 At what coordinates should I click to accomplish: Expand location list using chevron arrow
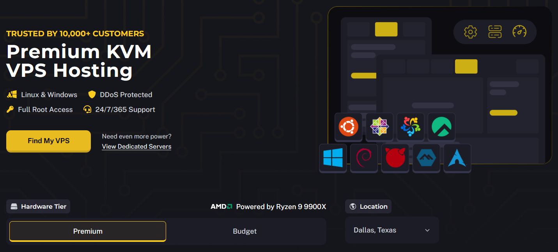pyautogui.click(x=427, y=230)
